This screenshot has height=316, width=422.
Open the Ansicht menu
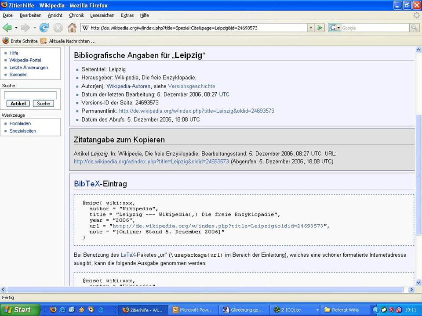pyautogui.click(x=55, y=15)
